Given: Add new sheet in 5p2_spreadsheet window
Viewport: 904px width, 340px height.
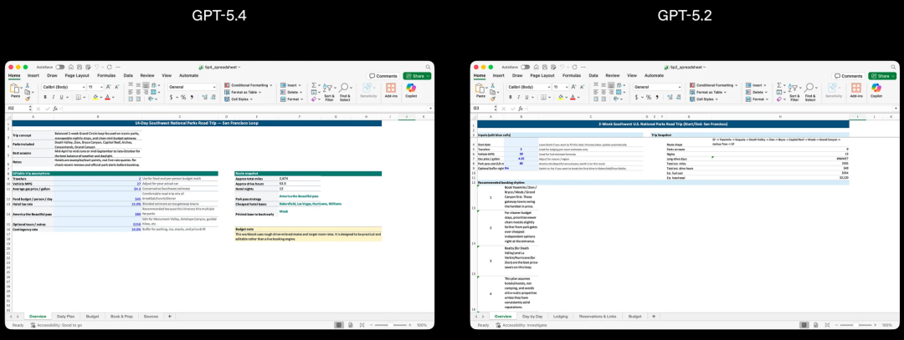Looking at the screenshot, I should click(x=654, y=317).
